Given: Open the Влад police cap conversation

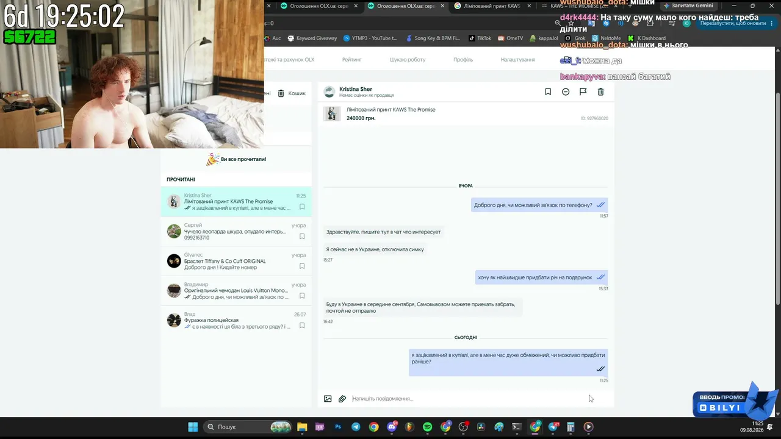Looking at the screenshot, I should (236, 320).
